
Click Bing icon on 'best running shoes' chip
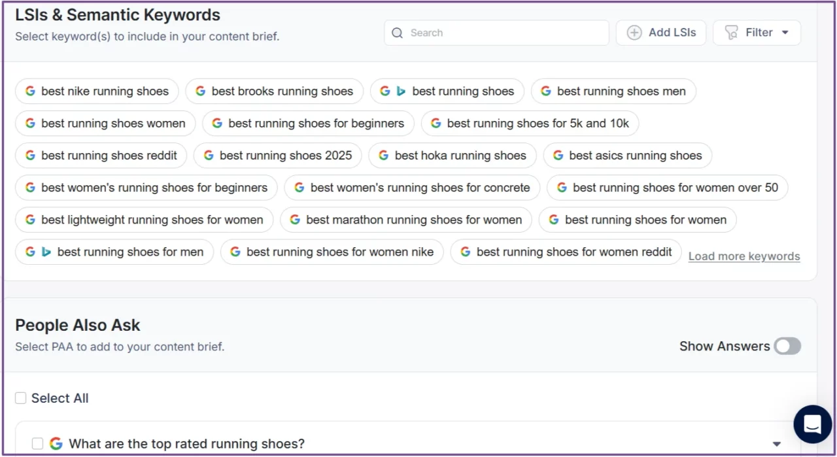401,92
